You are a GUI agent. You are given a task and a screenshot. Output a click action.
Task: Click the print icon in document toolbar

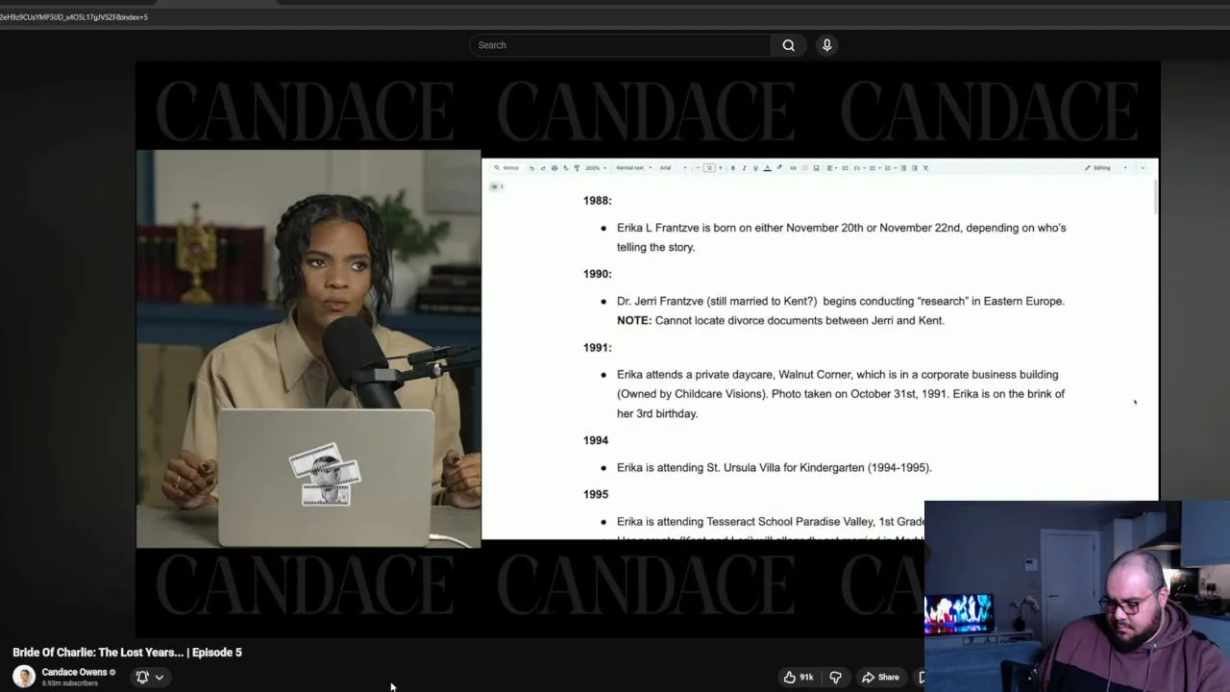click(554, 168)
